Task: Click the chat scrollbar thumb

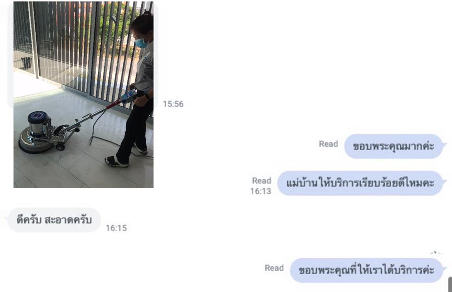Action: click(450, 284)
